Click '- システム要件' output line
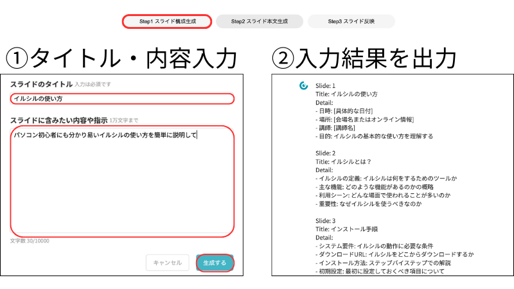This screenshot has width=514, height=289. 375,246
